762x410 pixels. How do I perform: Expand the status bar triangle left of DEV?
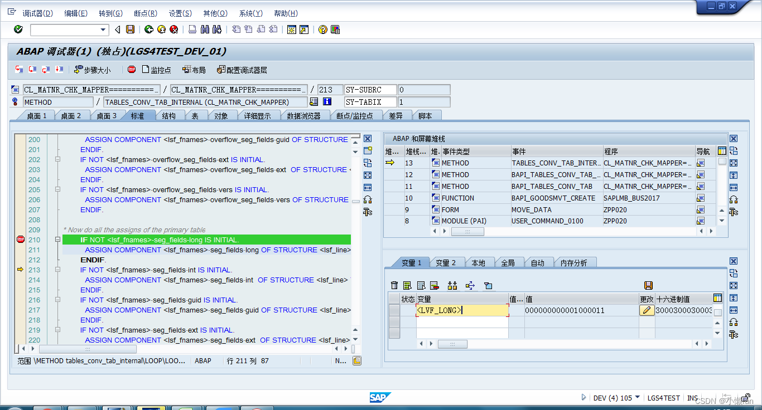pos(584,398)
